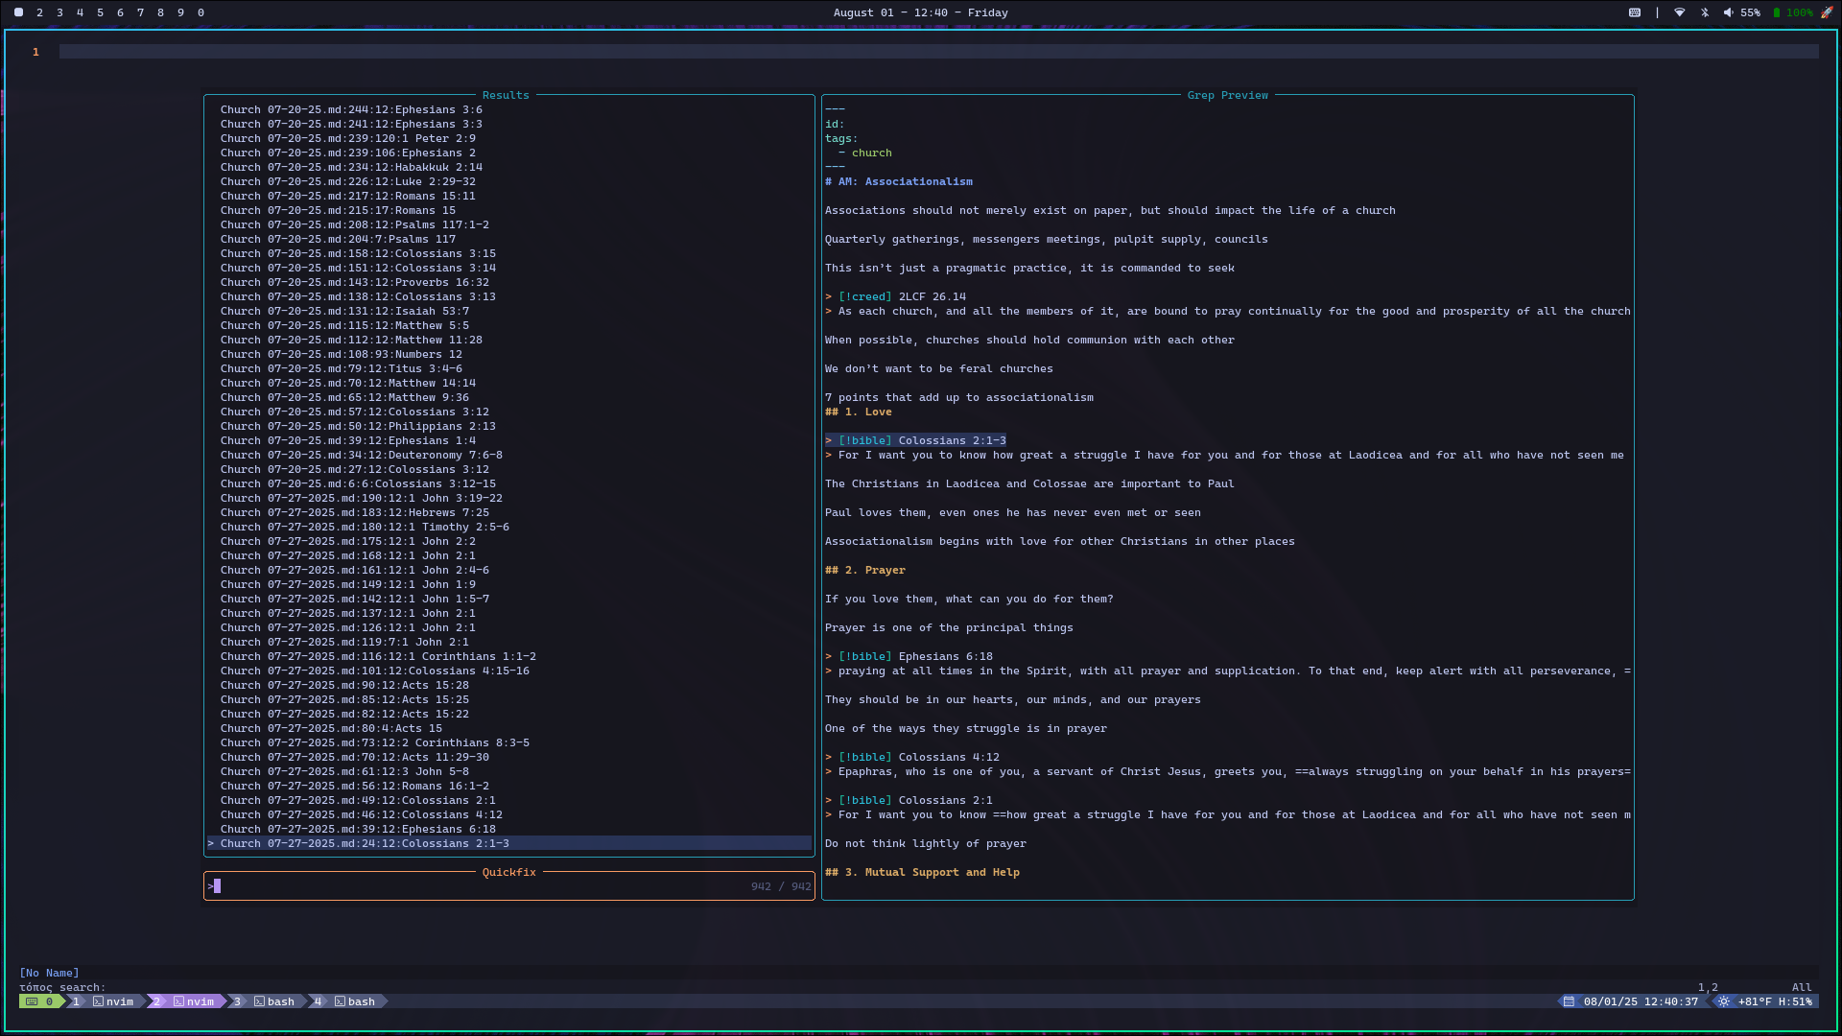This screenshot has height=1036, width=1842.
Task: Click the weather sun icon
Action: (x=1724, y=1001)
